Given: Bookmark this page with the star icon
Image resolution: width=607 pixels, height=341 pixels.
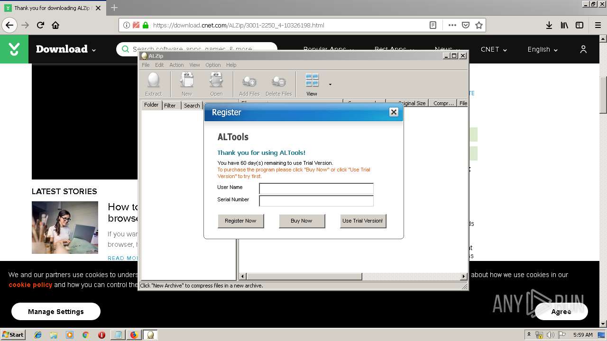Looking at the screenshot, I should click(479, 25).
